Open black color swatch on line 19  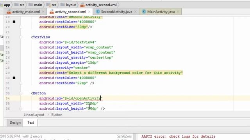click(14, 22)
